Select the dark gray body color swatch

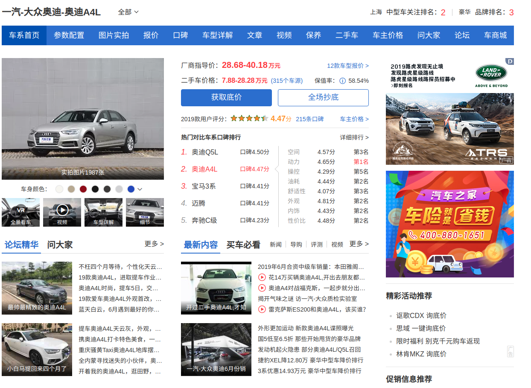coord(107,189)
